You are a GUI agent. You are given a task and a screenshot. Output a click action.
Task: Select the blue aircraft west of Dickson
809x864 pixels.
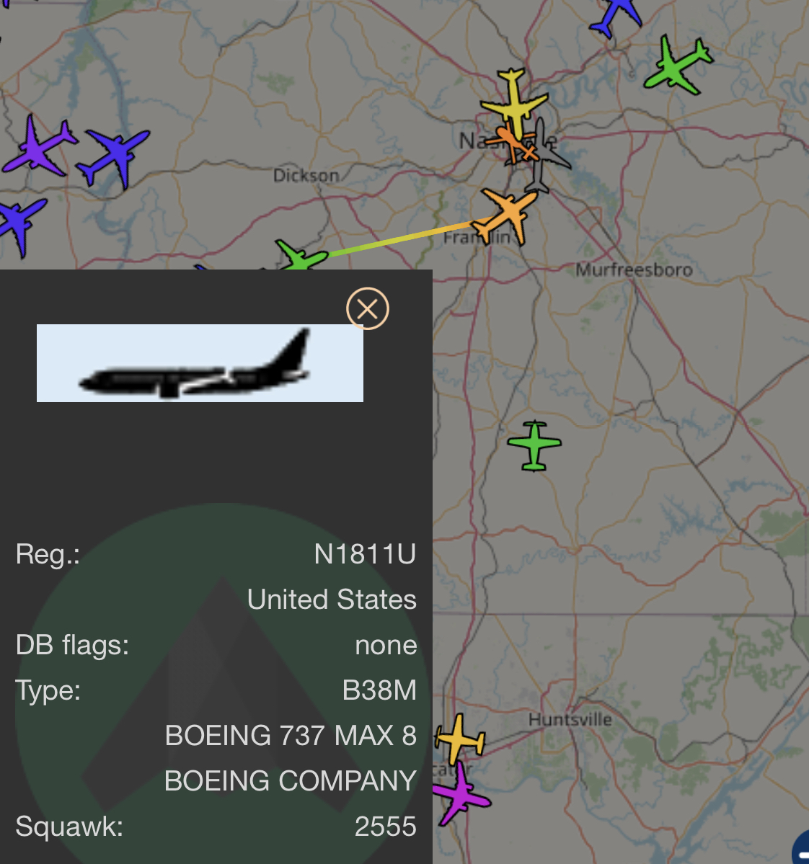tap(113, 157)
